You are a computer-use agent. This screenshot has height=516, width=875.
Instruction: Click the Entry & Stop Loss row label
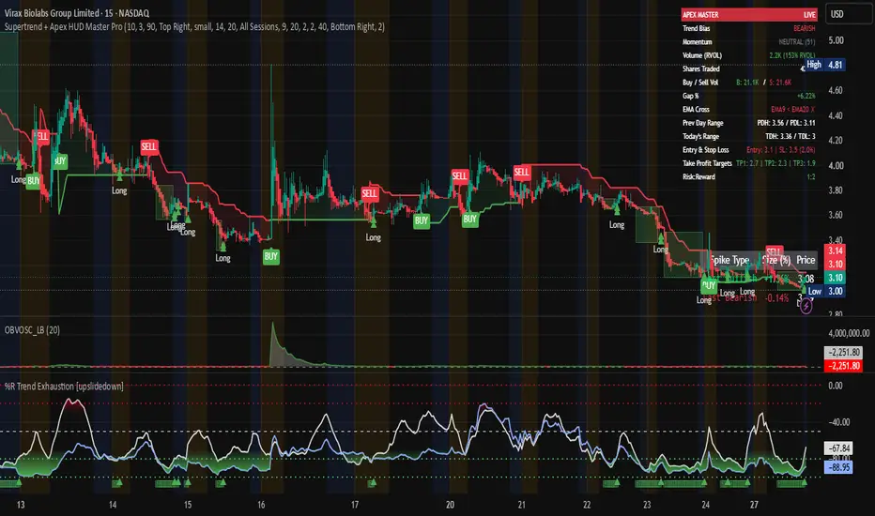tap(705, 149)
